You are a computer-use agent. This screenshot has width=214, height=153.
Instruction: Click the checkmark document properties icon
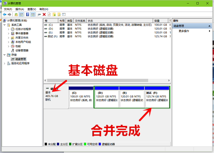coord(49,15)
